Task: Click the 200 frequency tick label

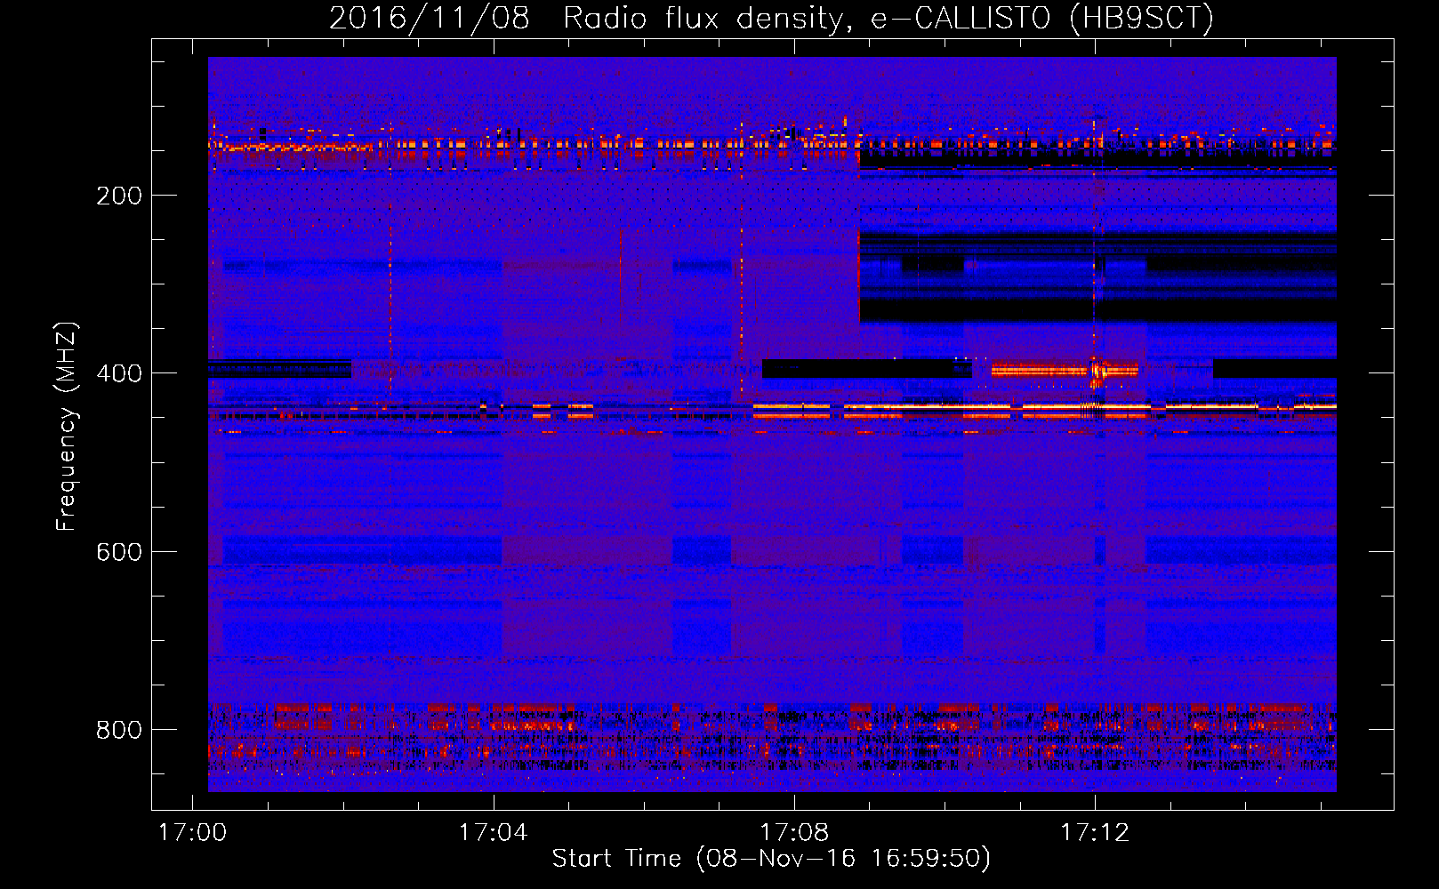Action: [119, 196]
